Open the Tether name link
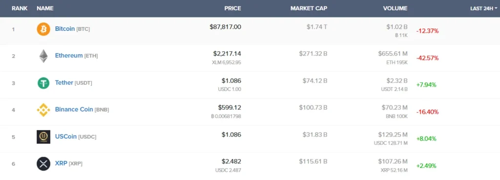 [x=64, y=82]
